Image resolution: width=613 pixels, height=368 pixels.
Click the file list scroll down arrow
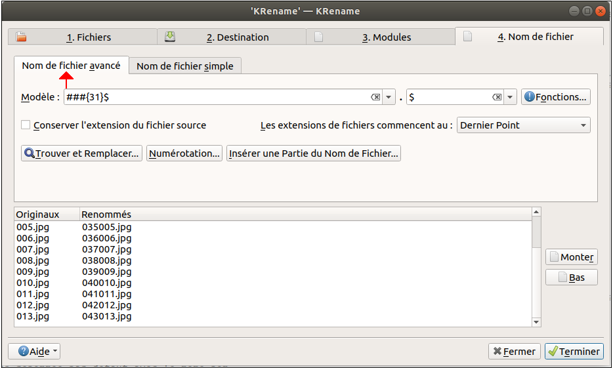click(536, 322)
